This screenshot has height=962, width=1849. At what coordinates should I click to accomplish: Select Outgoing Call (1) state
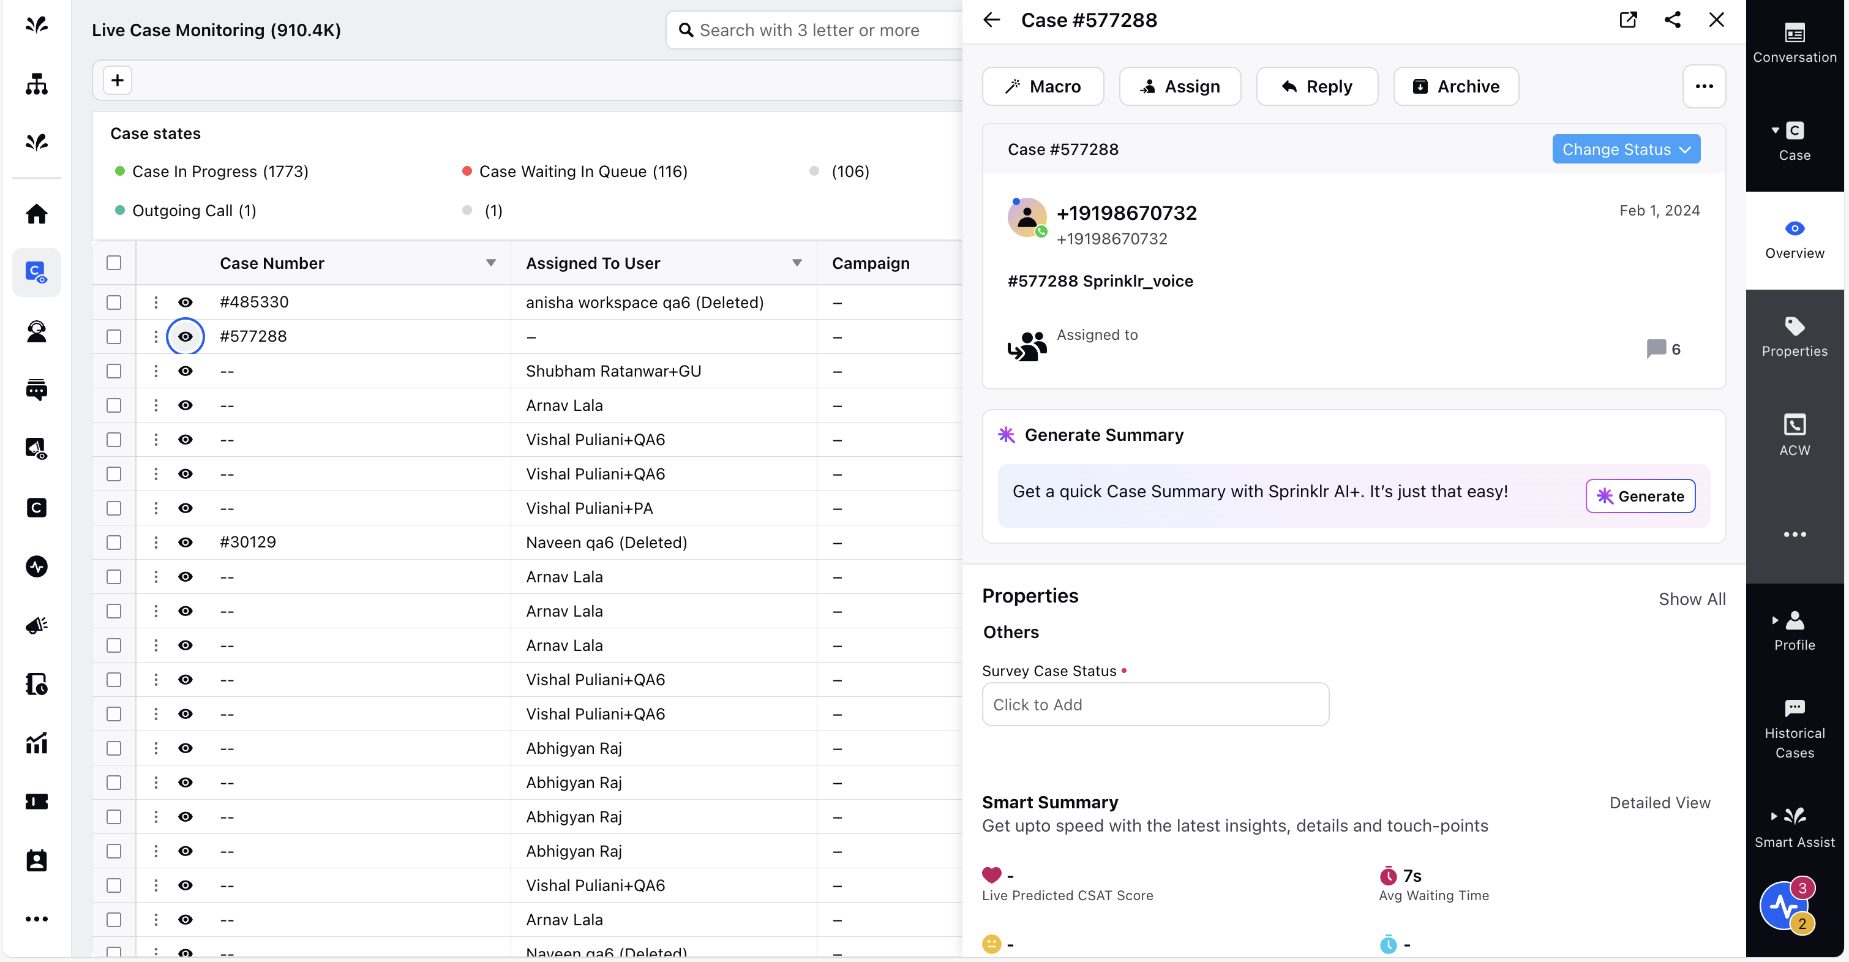[185, 211]
